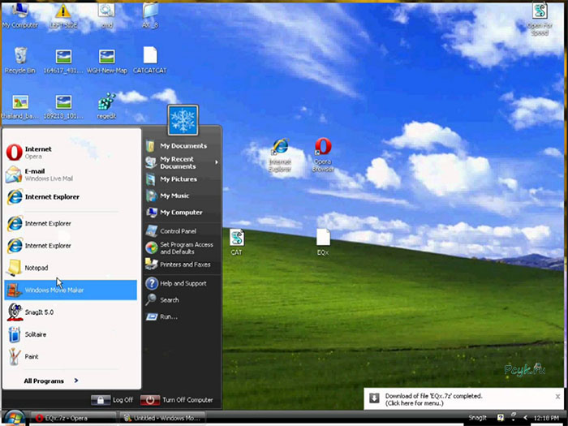568x426 pixels.
Task: Select the 16f617_481... image file icon
Action: tap(63, 61)
